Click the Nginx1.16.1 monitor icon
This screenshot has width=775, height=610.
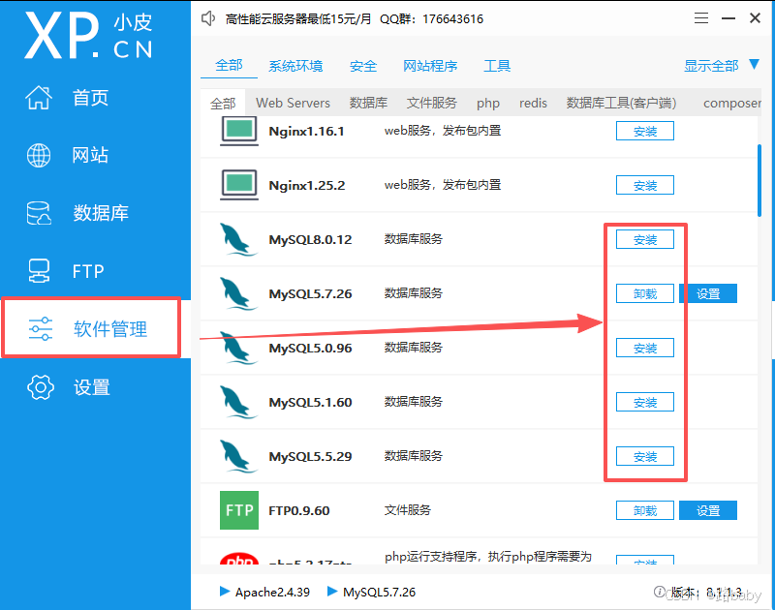[x=239, y=131]
